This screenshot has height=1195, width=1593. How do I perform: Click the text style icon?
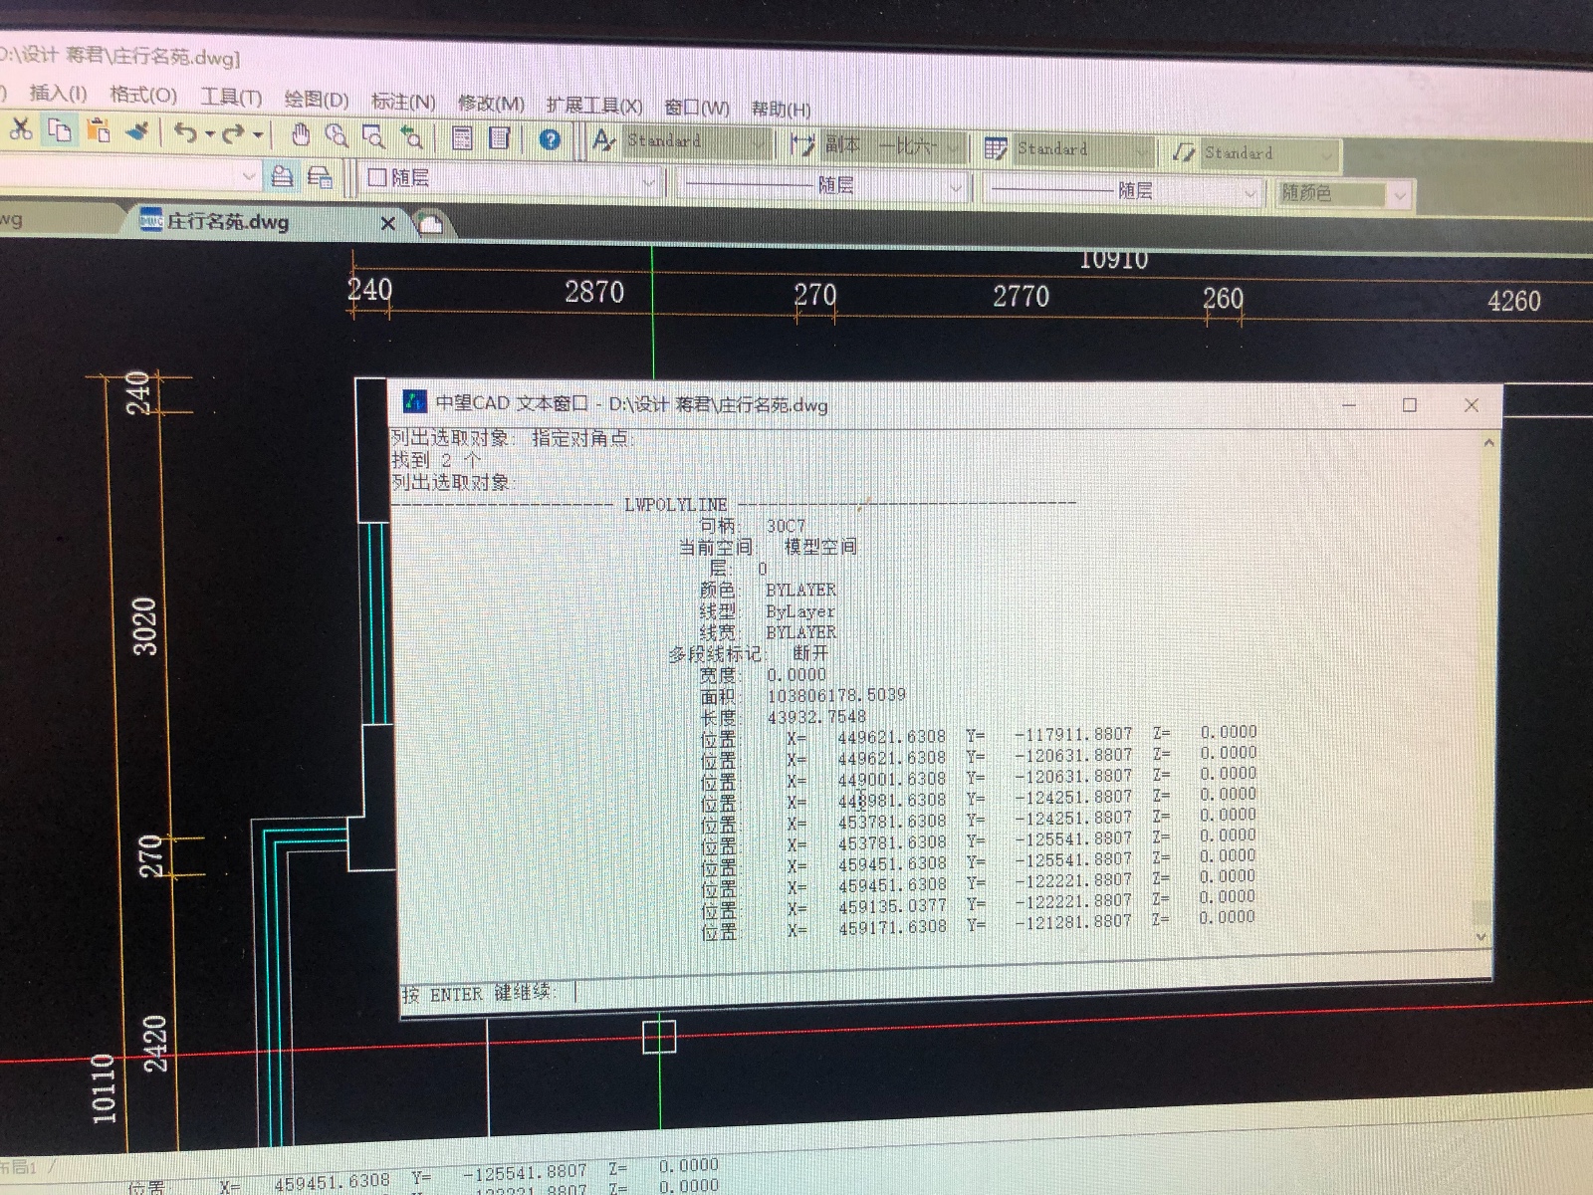pyautogui.click(x=603, y=140)
